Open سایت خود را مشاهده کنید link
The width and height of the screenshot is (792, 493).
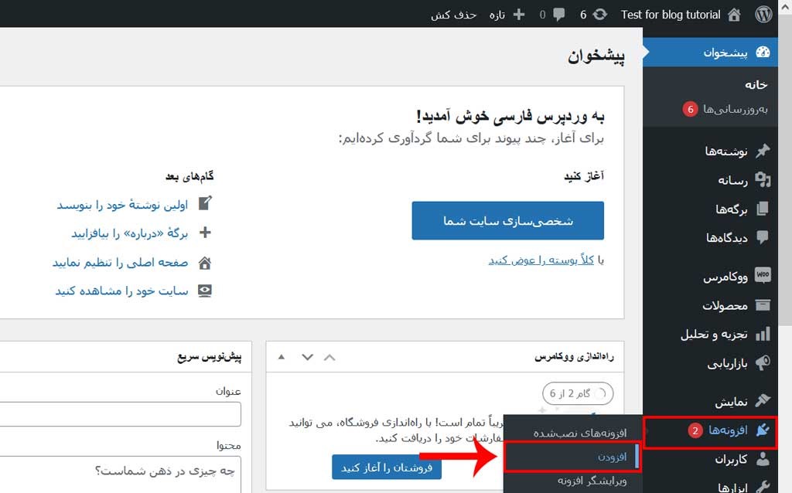(x=121, y=291)
